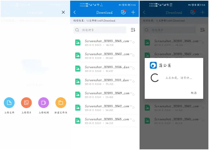
Task: Click the 蒲公英 app logo in the dialog
Action: point(153,65)
